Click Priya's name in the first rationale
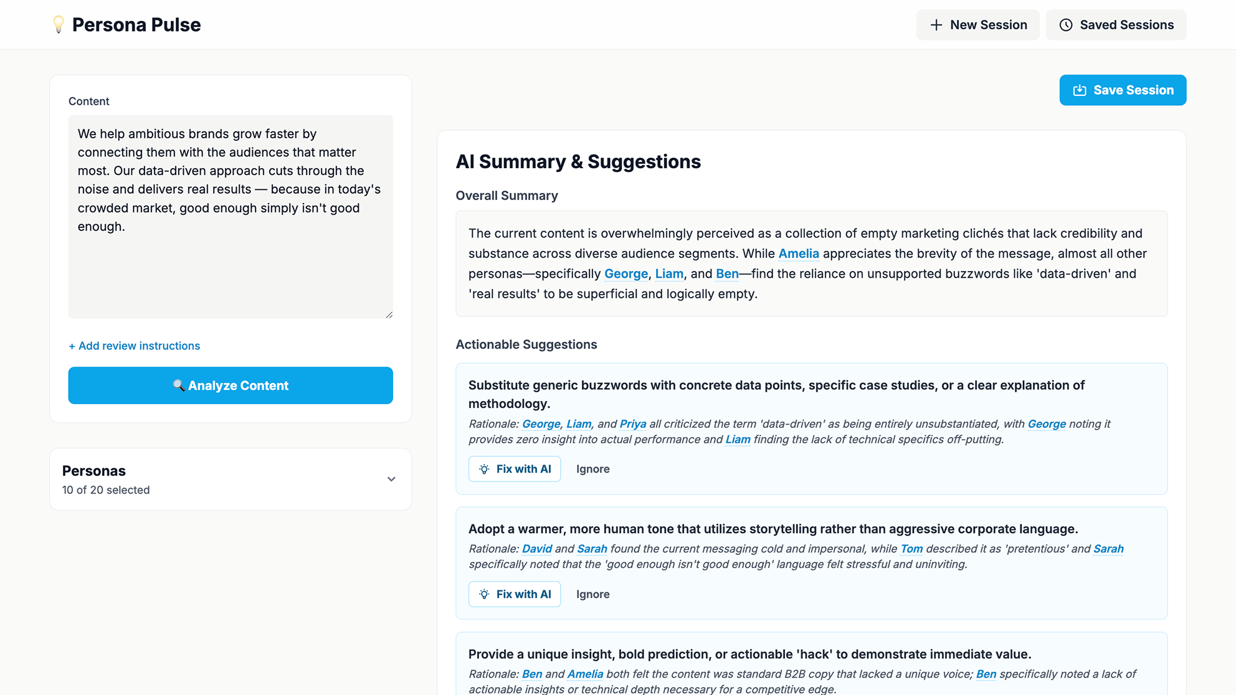Image resolution: width=1236 pixels, height=695 pixels. tap(632, 424)
